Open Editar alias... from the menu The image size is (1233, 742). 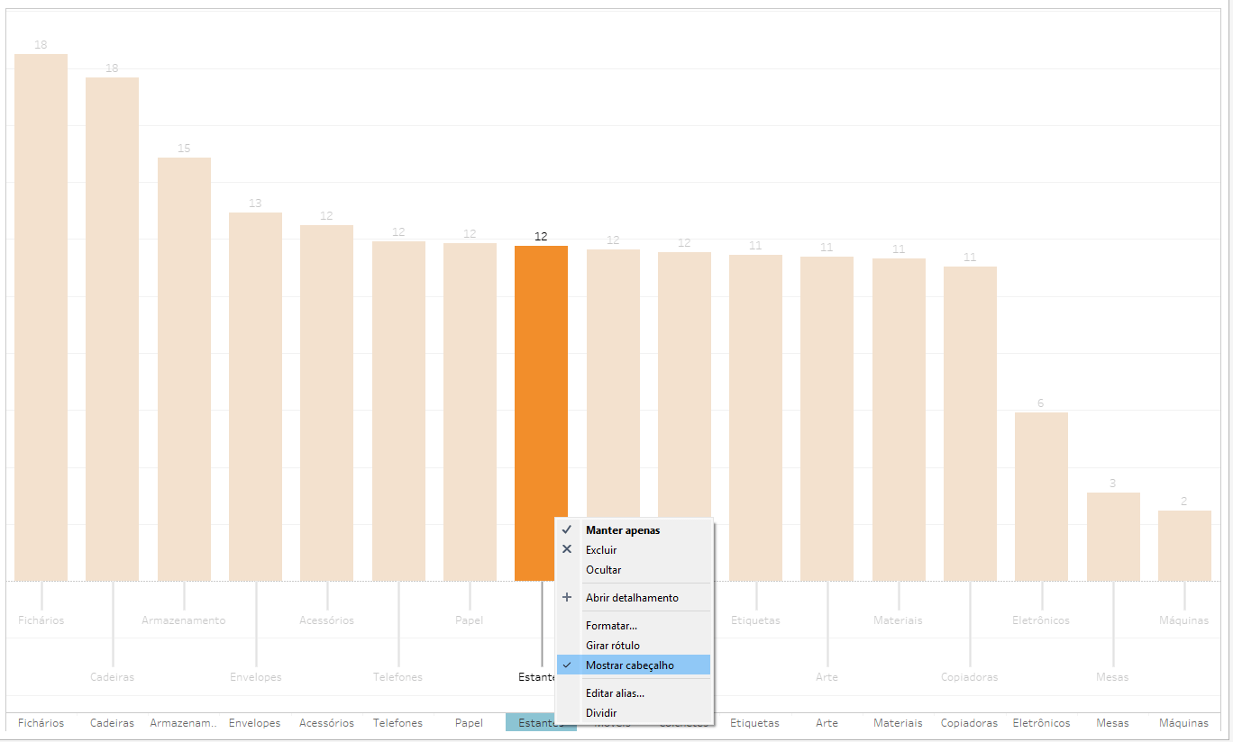[x=615, y=693]
